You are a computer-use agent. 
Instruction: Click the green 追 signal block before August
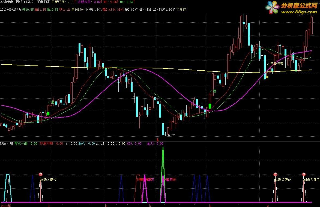coord(210,106)
